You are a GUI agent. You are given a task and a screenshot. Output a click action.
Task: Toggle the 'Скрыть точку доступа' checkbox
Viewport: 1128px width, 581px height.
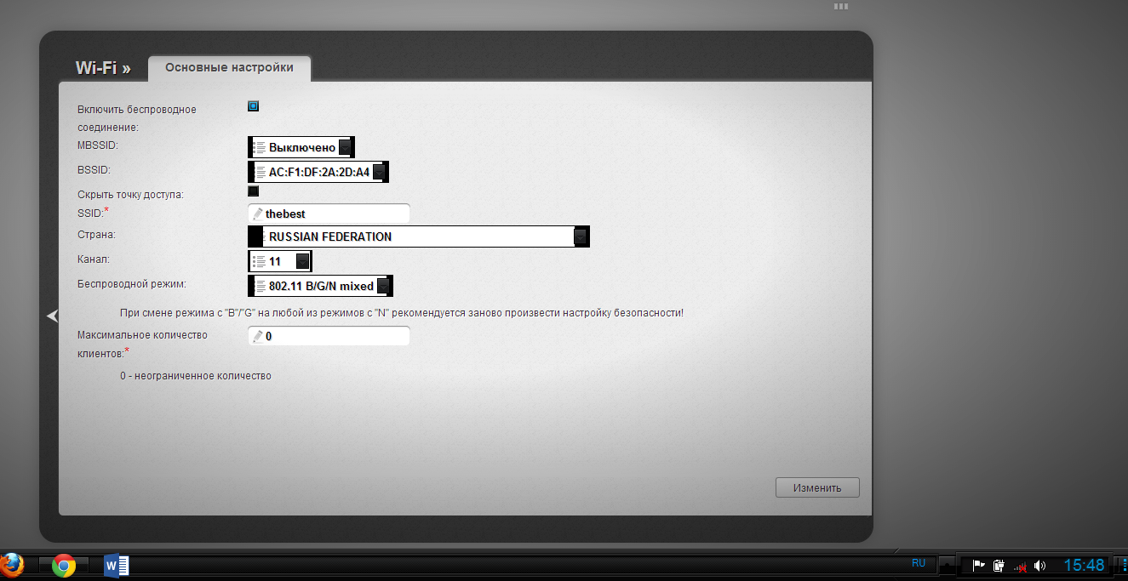(x=253, y=191)
